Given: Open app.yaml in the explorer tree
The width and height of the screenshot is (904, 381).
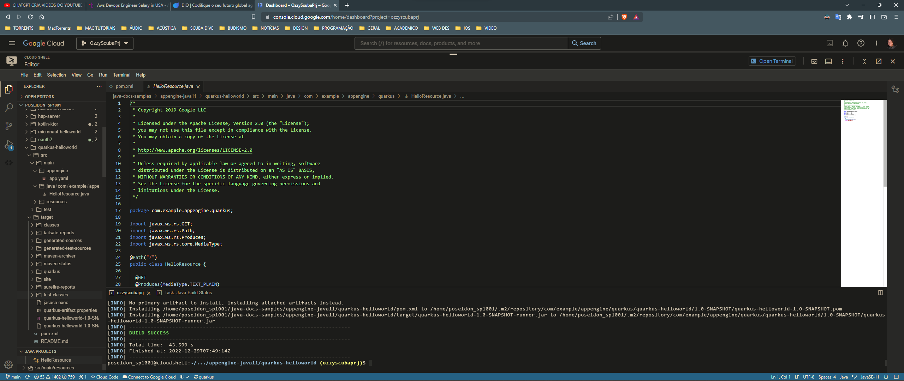Looking at the screenshot, I should click(59, 179).
